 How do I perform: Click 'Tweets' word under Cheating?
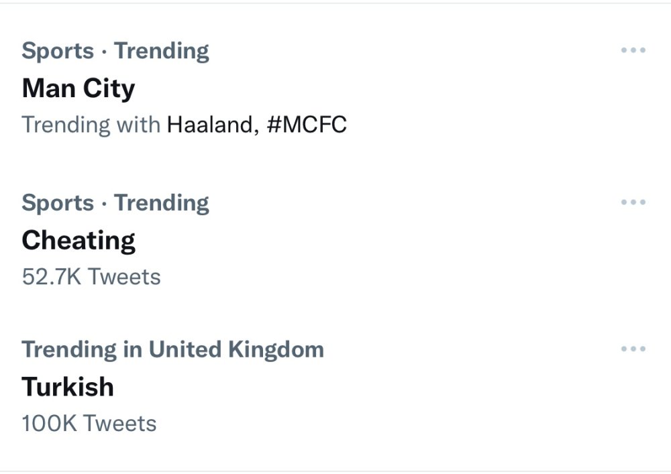[x=124, y=277]
